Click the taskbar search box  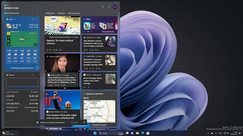coord(111,133)
